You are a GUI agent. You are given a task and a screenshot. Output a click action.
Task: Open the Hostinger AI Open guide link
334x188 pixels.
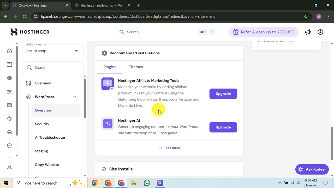[167, 133]
